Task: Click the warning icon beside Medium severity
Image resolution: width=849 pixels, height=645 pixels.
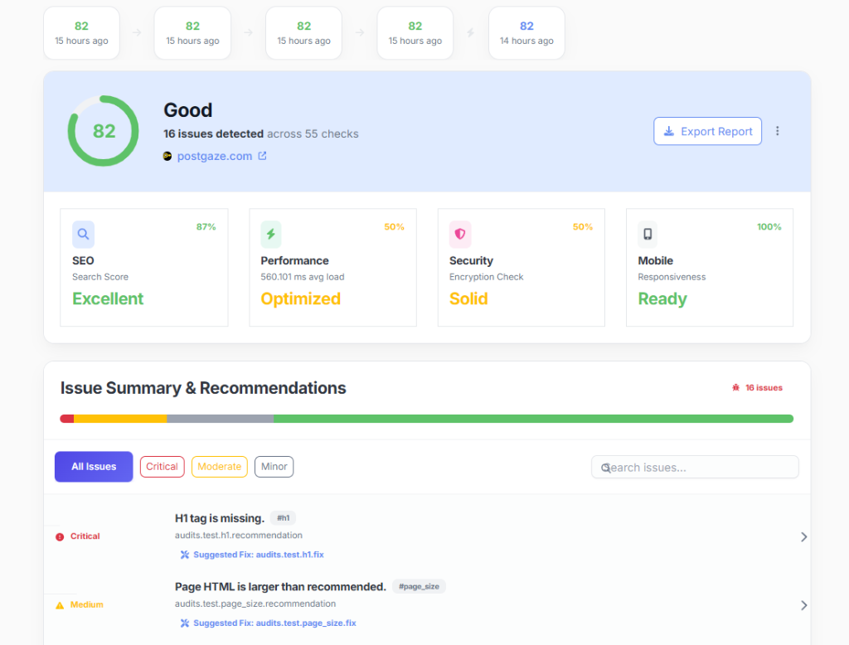Action: 59,604
